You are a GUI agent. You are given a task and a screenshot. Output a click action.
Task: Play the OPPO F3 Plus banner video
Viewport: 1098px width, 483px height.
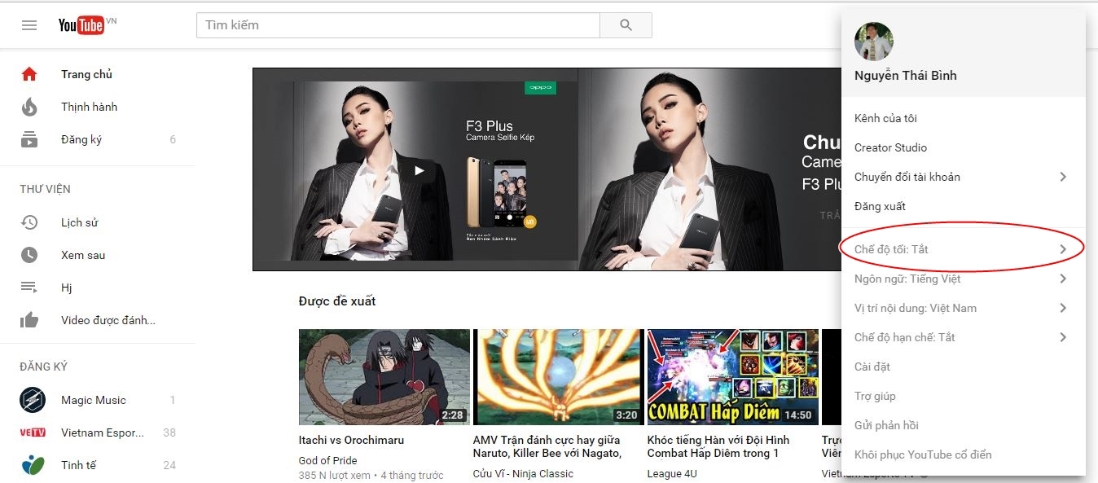(x=419, y=170)
